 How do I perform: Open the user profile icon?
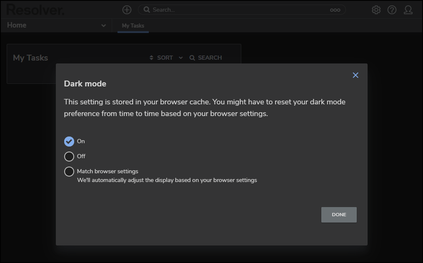pyautogui.click(x=408, y=10)
